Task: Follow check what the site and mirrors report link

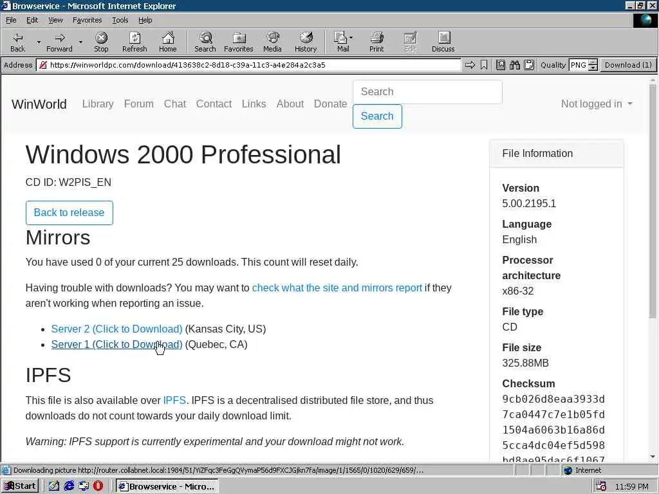Action: (x=337, y=288)
